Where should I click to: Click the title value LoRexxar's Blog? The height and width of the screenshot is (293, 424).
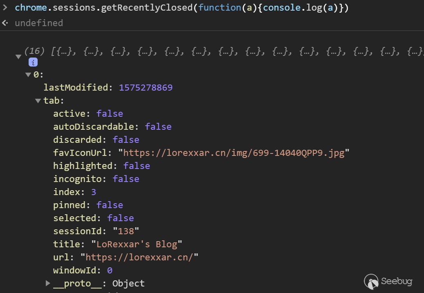pyautogui.click(x=137, y=244)
